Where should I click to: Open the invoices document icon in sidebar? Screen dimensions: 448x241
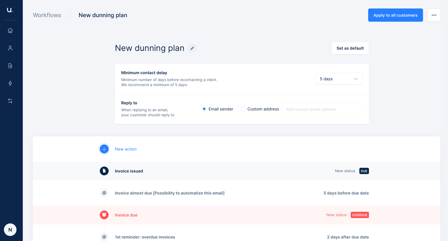10,66
